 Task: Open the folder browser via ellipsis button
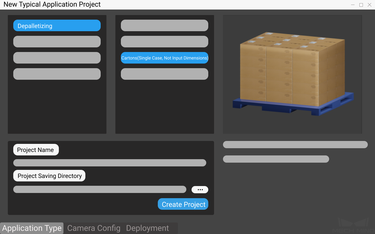(200, 189)
